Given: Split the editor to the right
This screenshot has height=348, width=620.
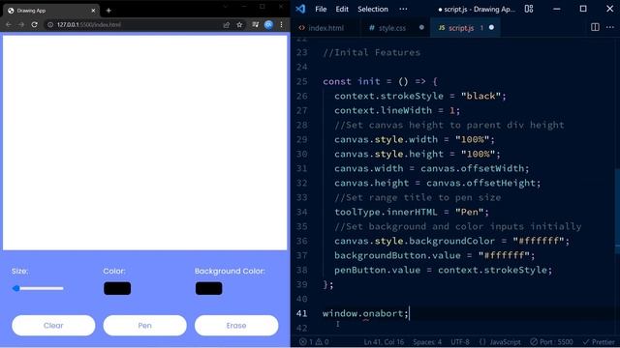Looking at the screenshot, I should coord(595,27).
